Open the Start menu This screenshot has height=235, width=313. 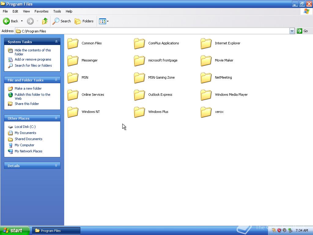coord(14,230)
